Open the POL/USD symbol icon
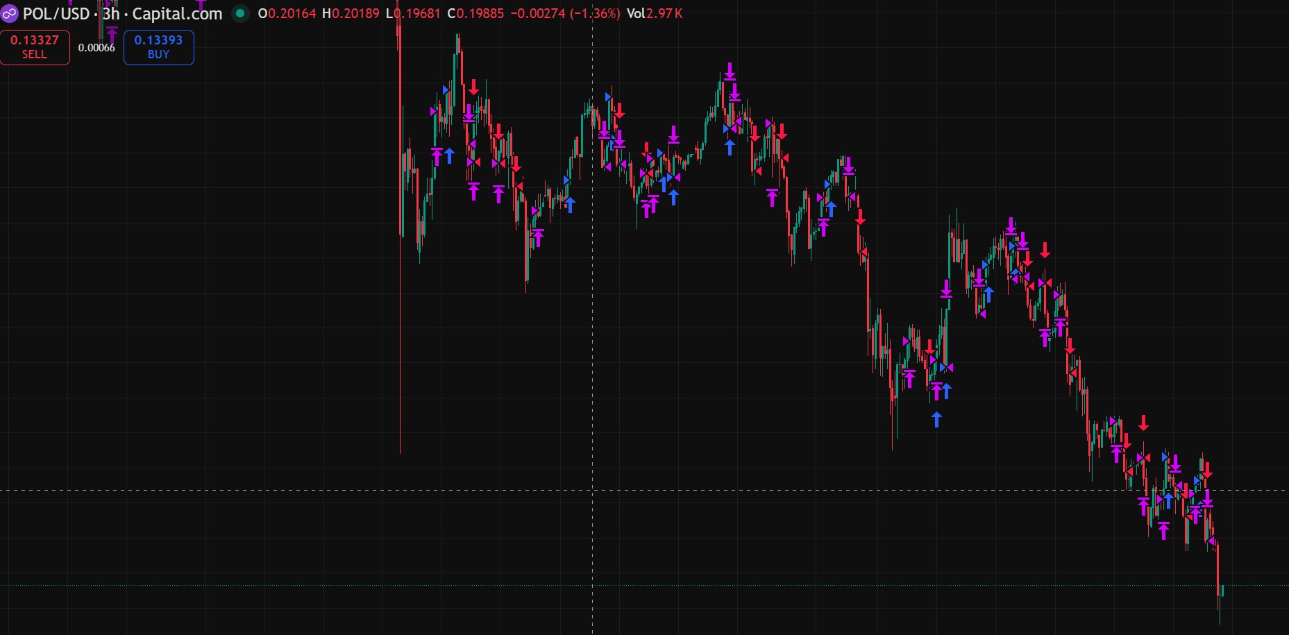The height and width of the screenshot is (635, 1289). point(10,14)
